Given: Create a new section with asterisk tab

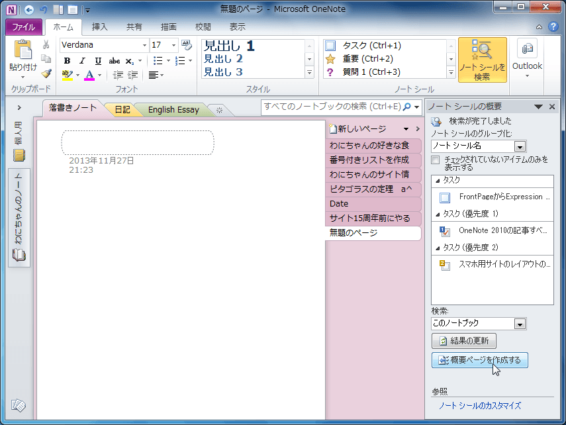Looking at the screenshot, I should (219, 110).
